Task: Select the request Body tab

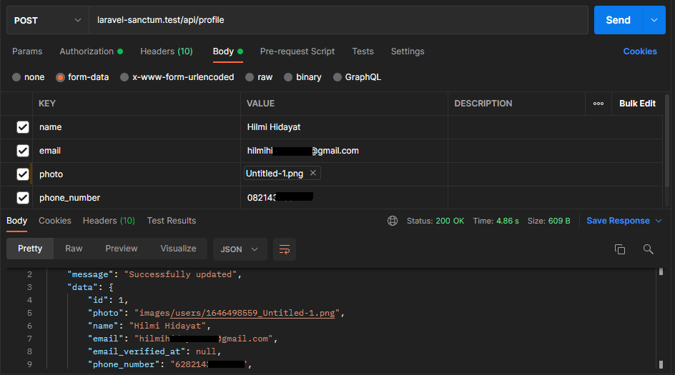Action: (x=227, y=51)
